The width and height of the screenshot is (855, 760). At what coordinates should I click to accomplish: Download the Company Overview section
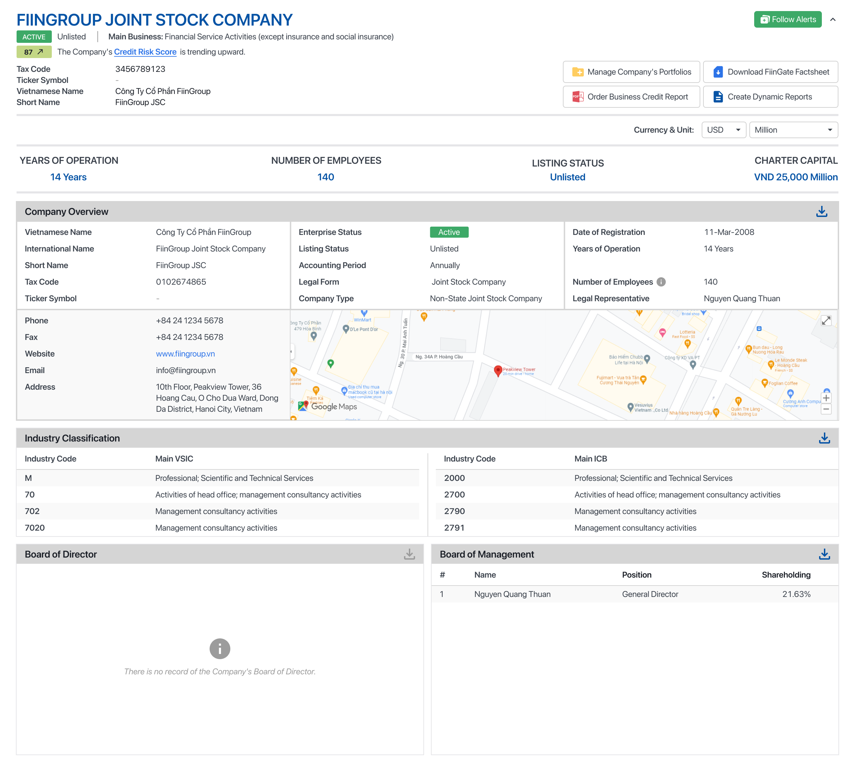click(822, 212)
